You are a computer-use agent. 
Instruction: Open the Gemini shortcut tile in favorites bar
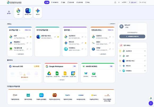click(38, 12)
